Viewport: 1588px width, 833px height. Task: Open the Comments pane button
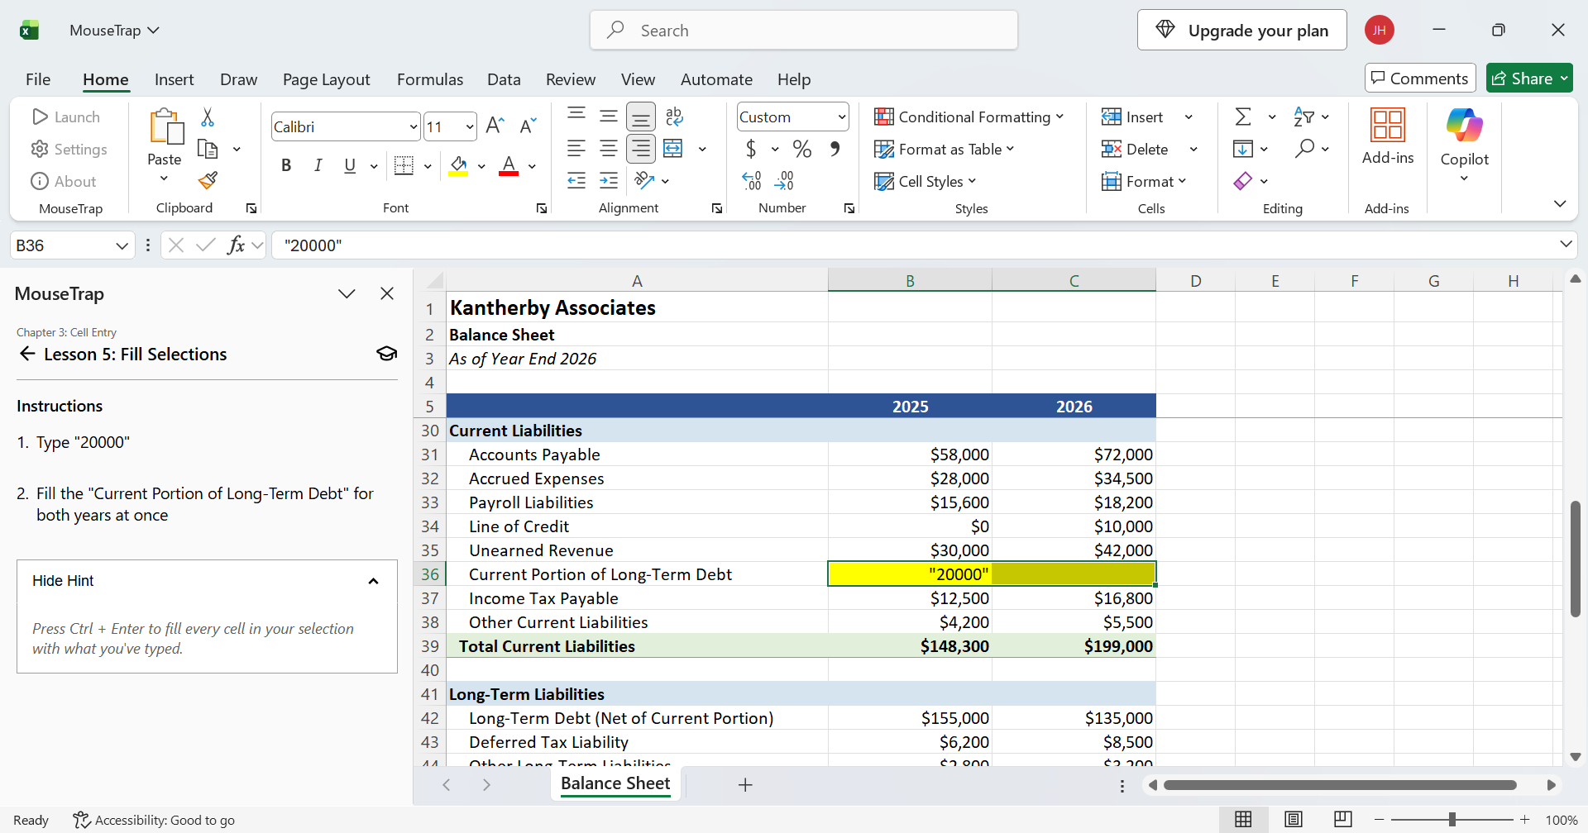coord(1420,78)
